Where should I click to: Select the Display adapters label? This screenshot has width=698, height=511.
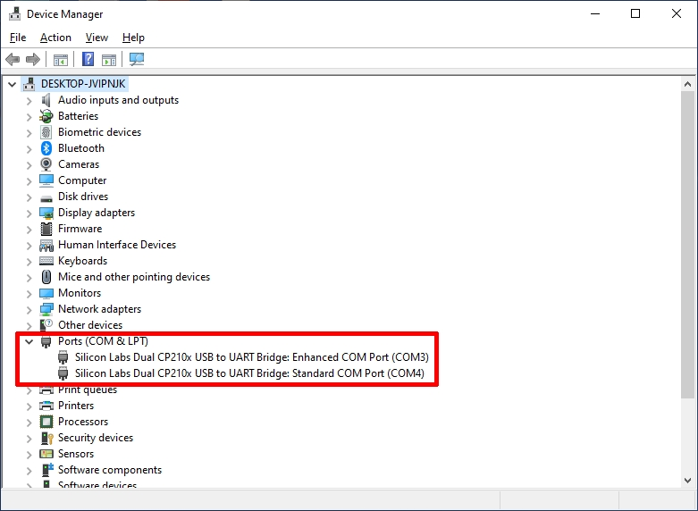97,213
